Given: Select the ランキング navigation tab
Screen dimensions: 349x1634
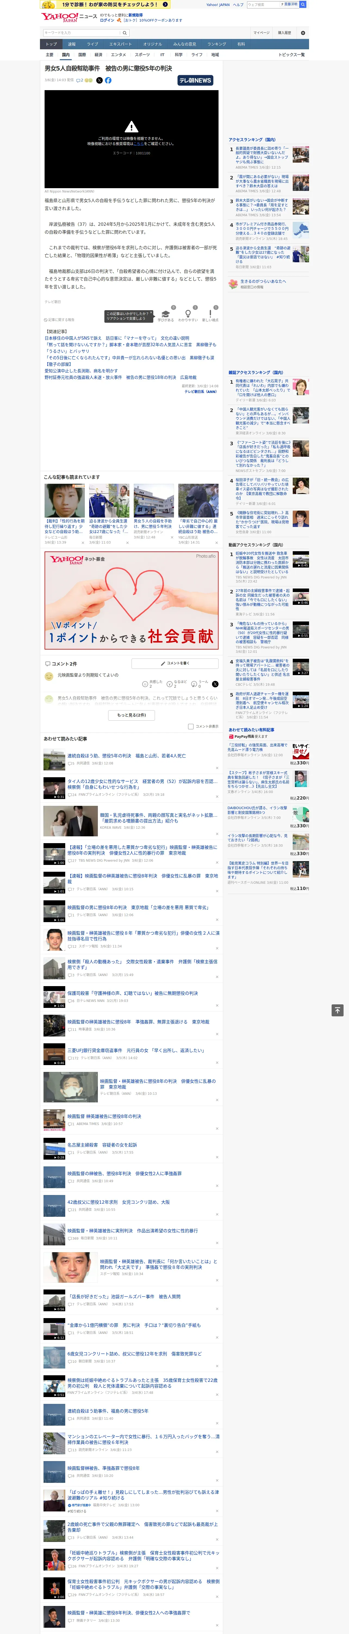Looking at the screenshot, I should point(217,44).
